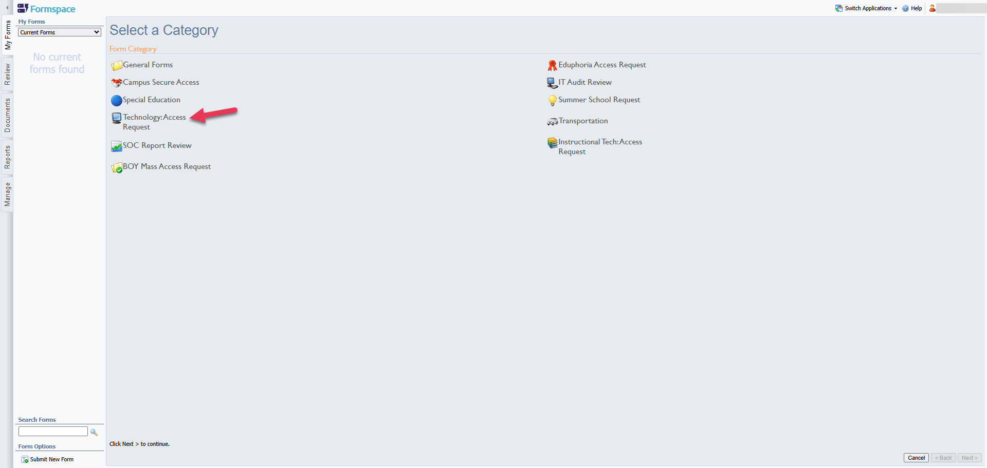Viewport: 987px width, 468px height.
Task: Switch to the Review side tab
Action: [x=7, y=75]
